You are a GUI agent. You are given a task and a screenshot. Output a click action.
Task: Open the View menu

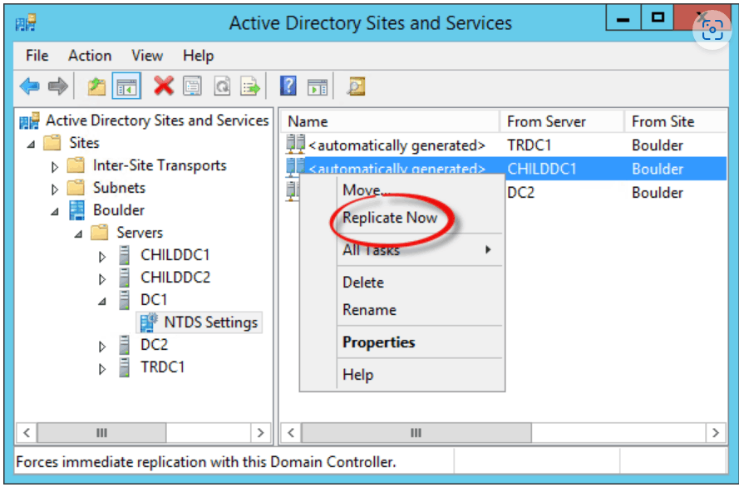pos(147,56)
